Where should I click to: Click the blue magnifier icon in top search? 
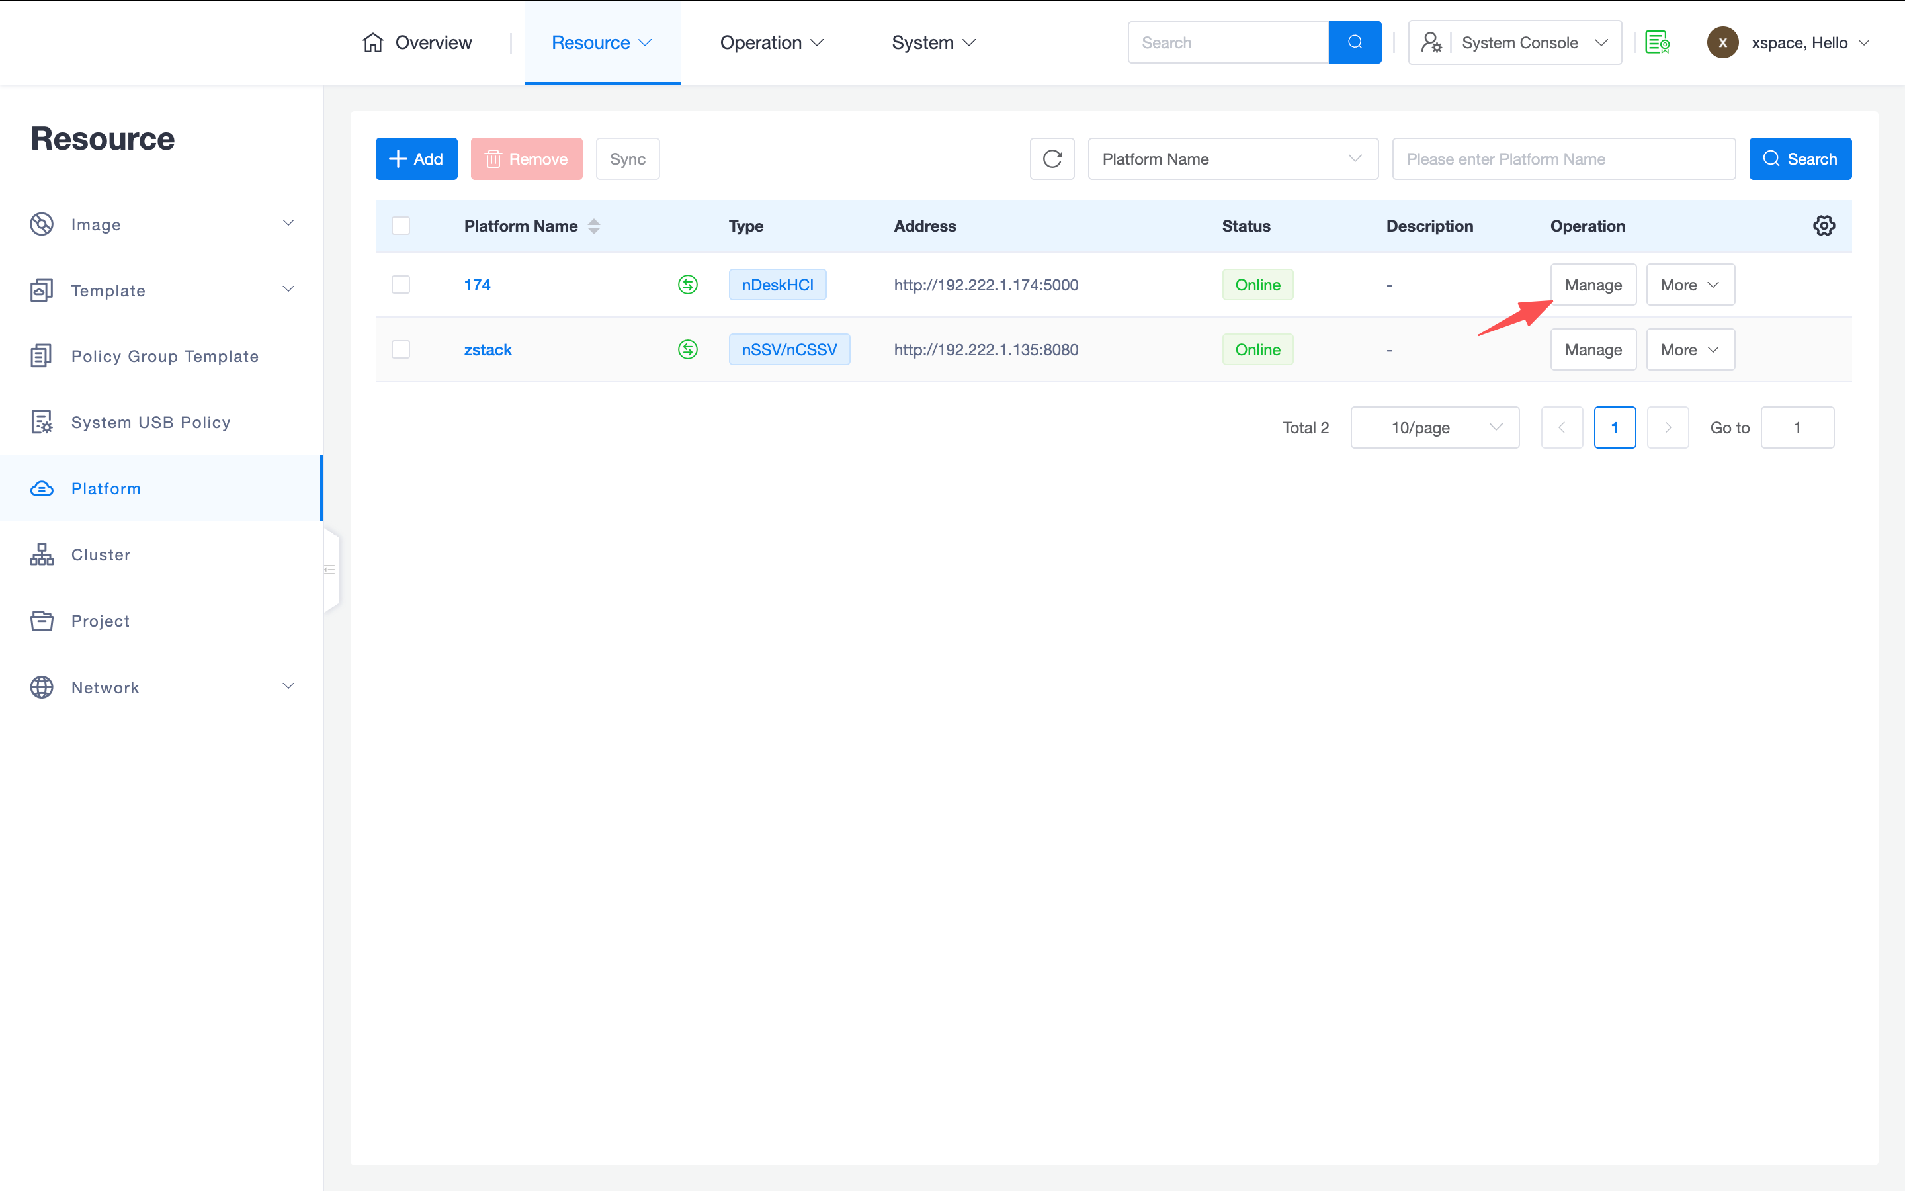1354,42
